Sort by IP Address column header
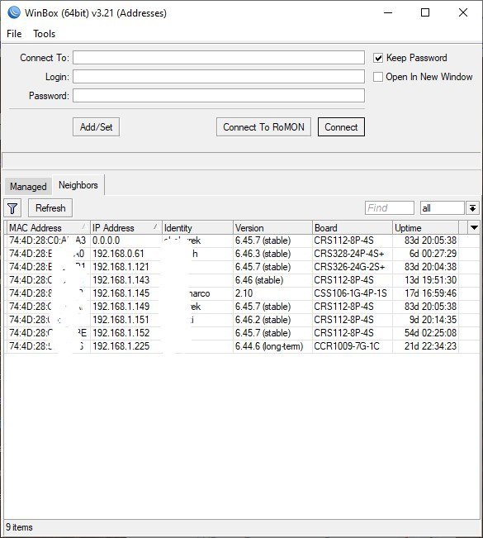 (125, 228)
